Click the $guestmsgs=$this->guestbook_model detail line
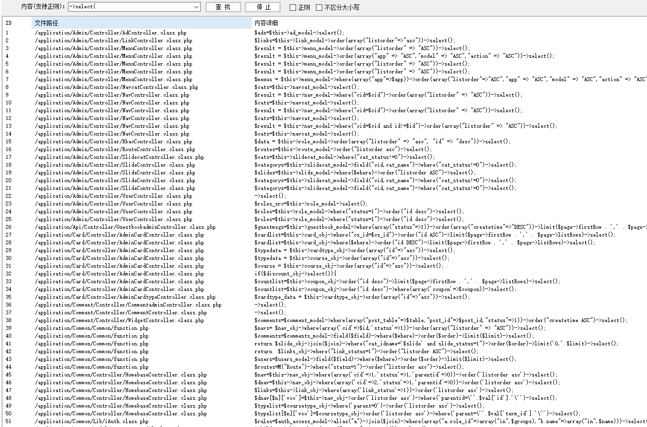The image size is (647, 427). (x=450, y=227)
